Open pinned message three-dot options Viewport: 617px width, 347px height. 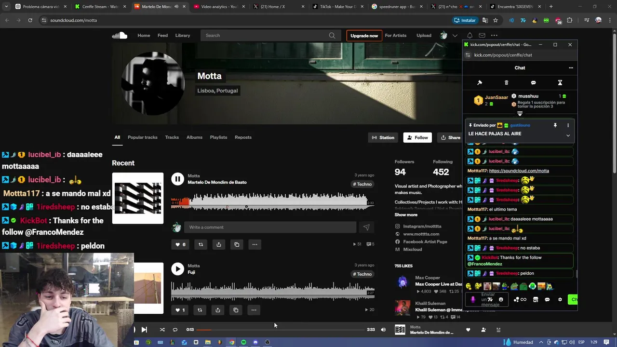pos(568,125)
